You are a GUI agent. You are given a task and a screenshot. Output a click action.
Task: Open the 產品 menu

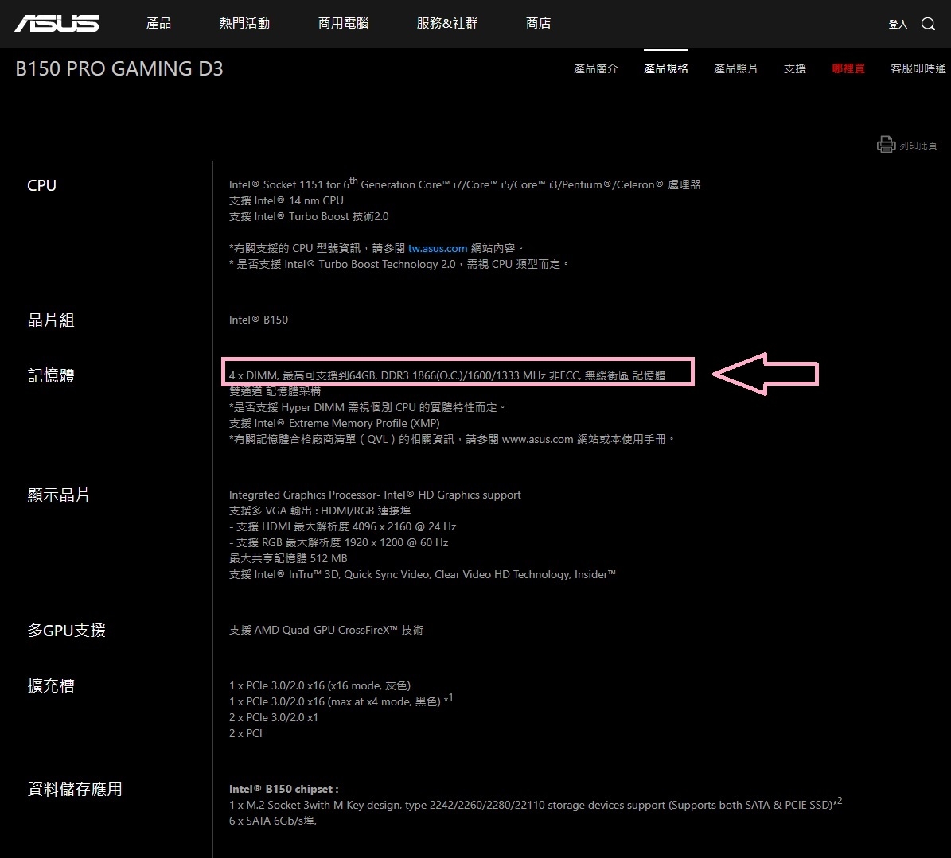158,23
